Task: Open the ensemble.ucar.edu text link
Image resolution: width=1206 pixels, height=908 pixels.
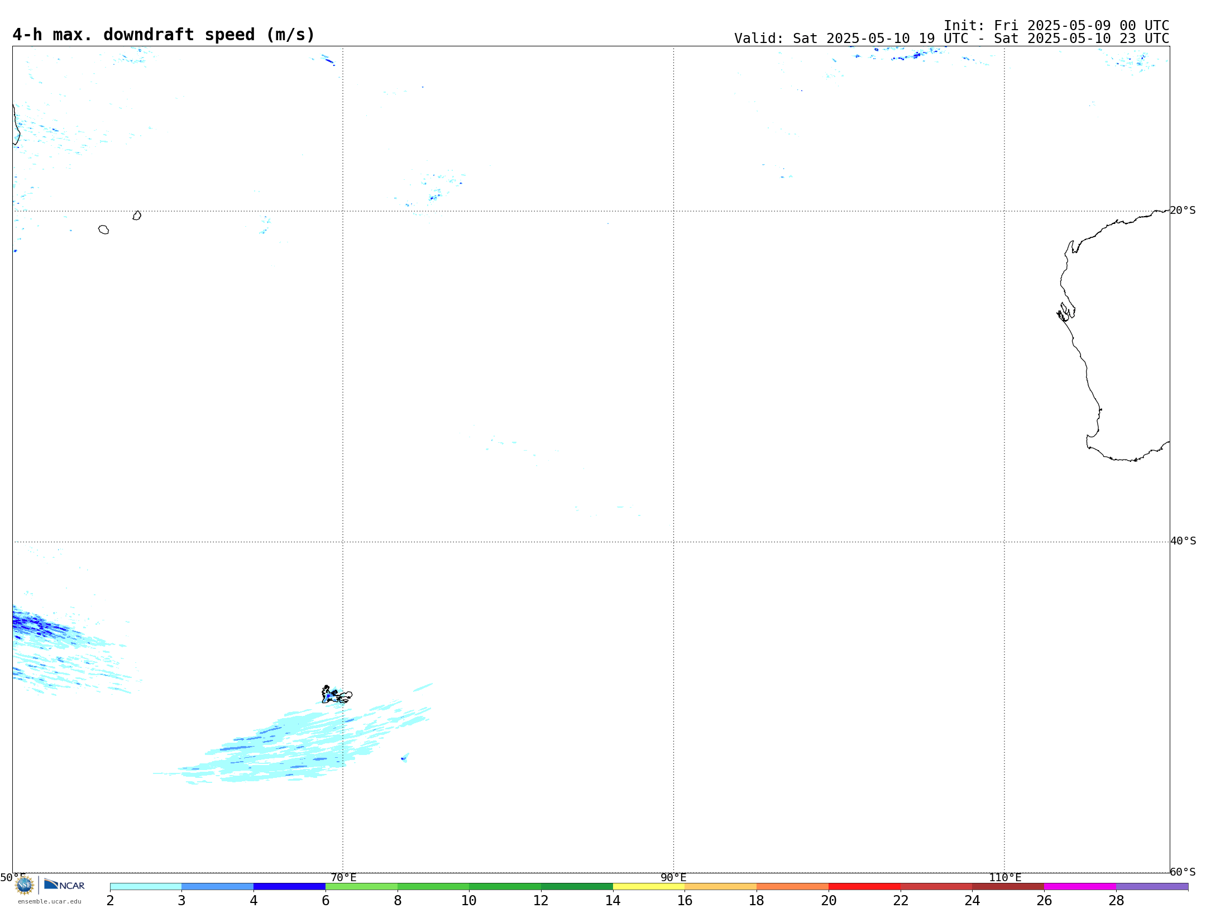Action: click(50, 901)
